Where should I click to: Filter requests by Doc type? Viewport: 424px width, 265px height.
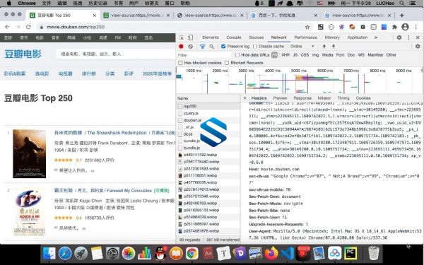351,55
